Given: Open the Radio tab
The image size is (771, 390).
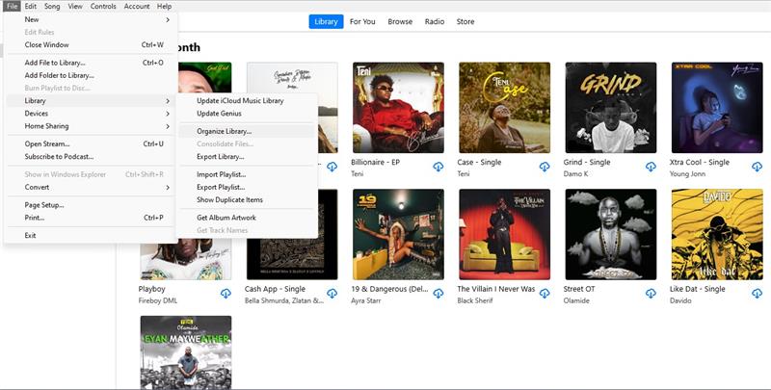Looking at the screenshot, I should (435, 21).
